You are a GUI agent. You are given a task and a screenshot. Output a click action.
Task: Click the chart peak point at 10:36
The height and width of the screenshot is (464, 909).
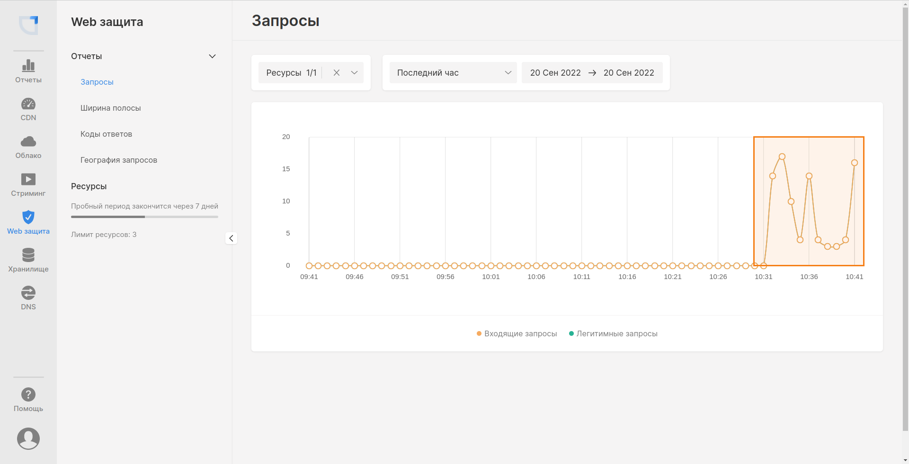809,176
